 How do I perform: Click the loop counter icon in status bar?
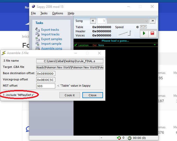tap(119, 138)
